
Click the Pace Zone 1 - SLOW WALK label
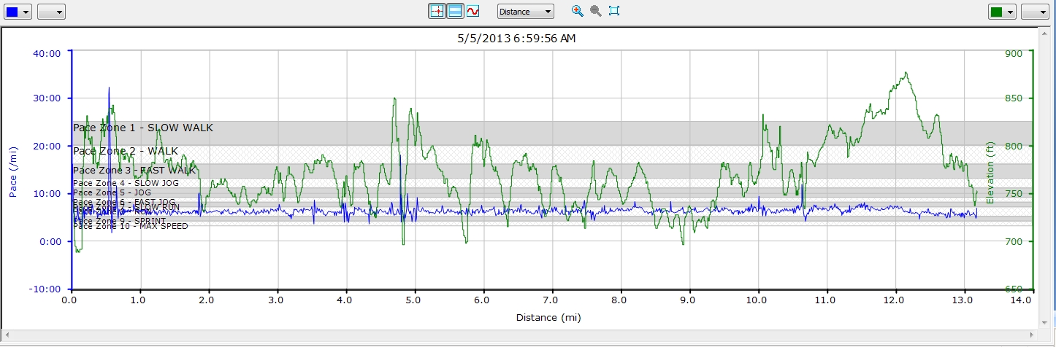143,128
